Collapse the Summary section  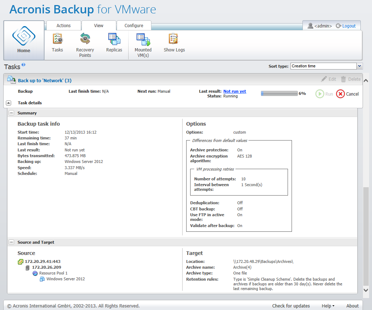(11, 113)
